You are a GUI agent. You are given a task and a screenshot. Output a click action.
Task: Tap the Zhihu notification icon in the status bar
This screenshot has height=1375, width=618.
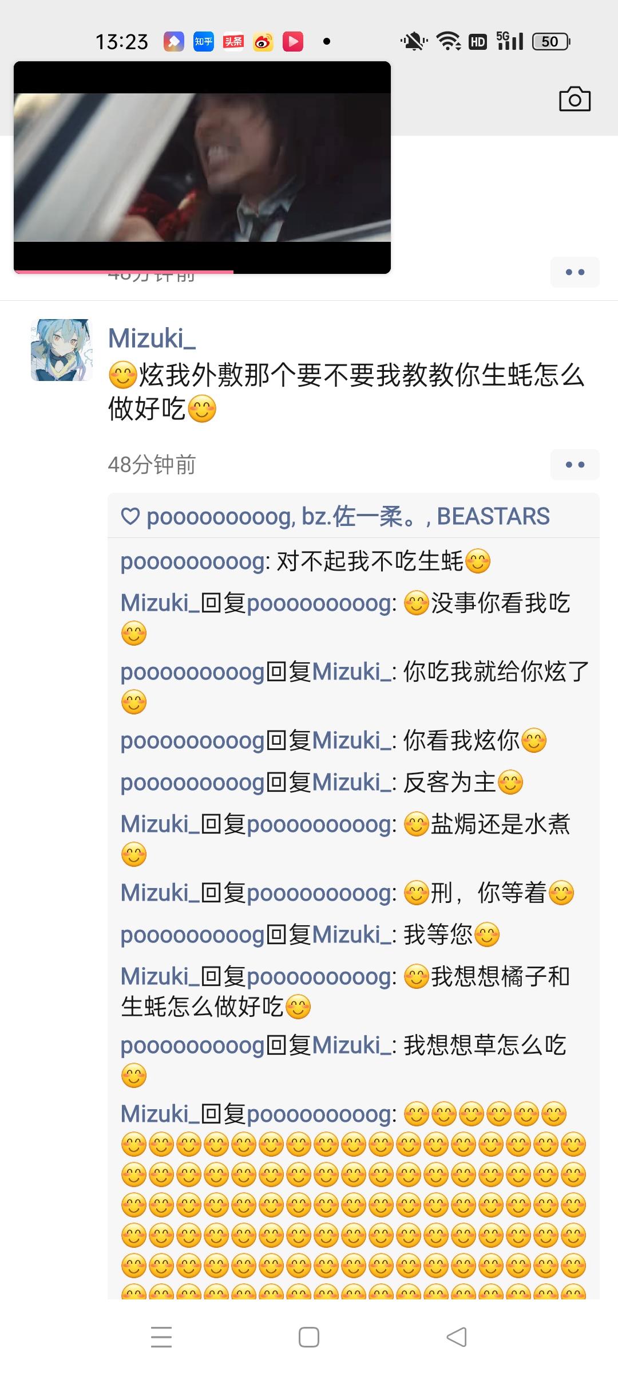click(204, 41)
